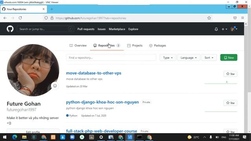
Task: Click the Edit profile button
Action: click(x=33, y=132)
